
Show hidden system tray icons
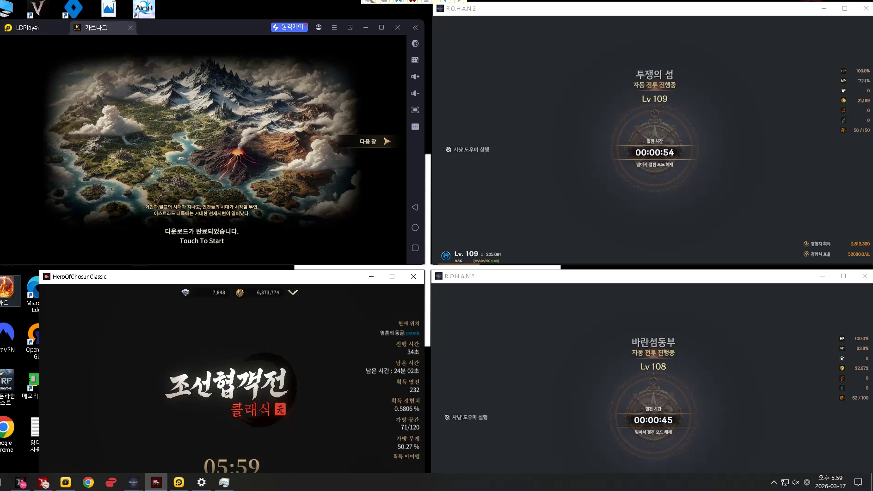click(x=774, y=482)
